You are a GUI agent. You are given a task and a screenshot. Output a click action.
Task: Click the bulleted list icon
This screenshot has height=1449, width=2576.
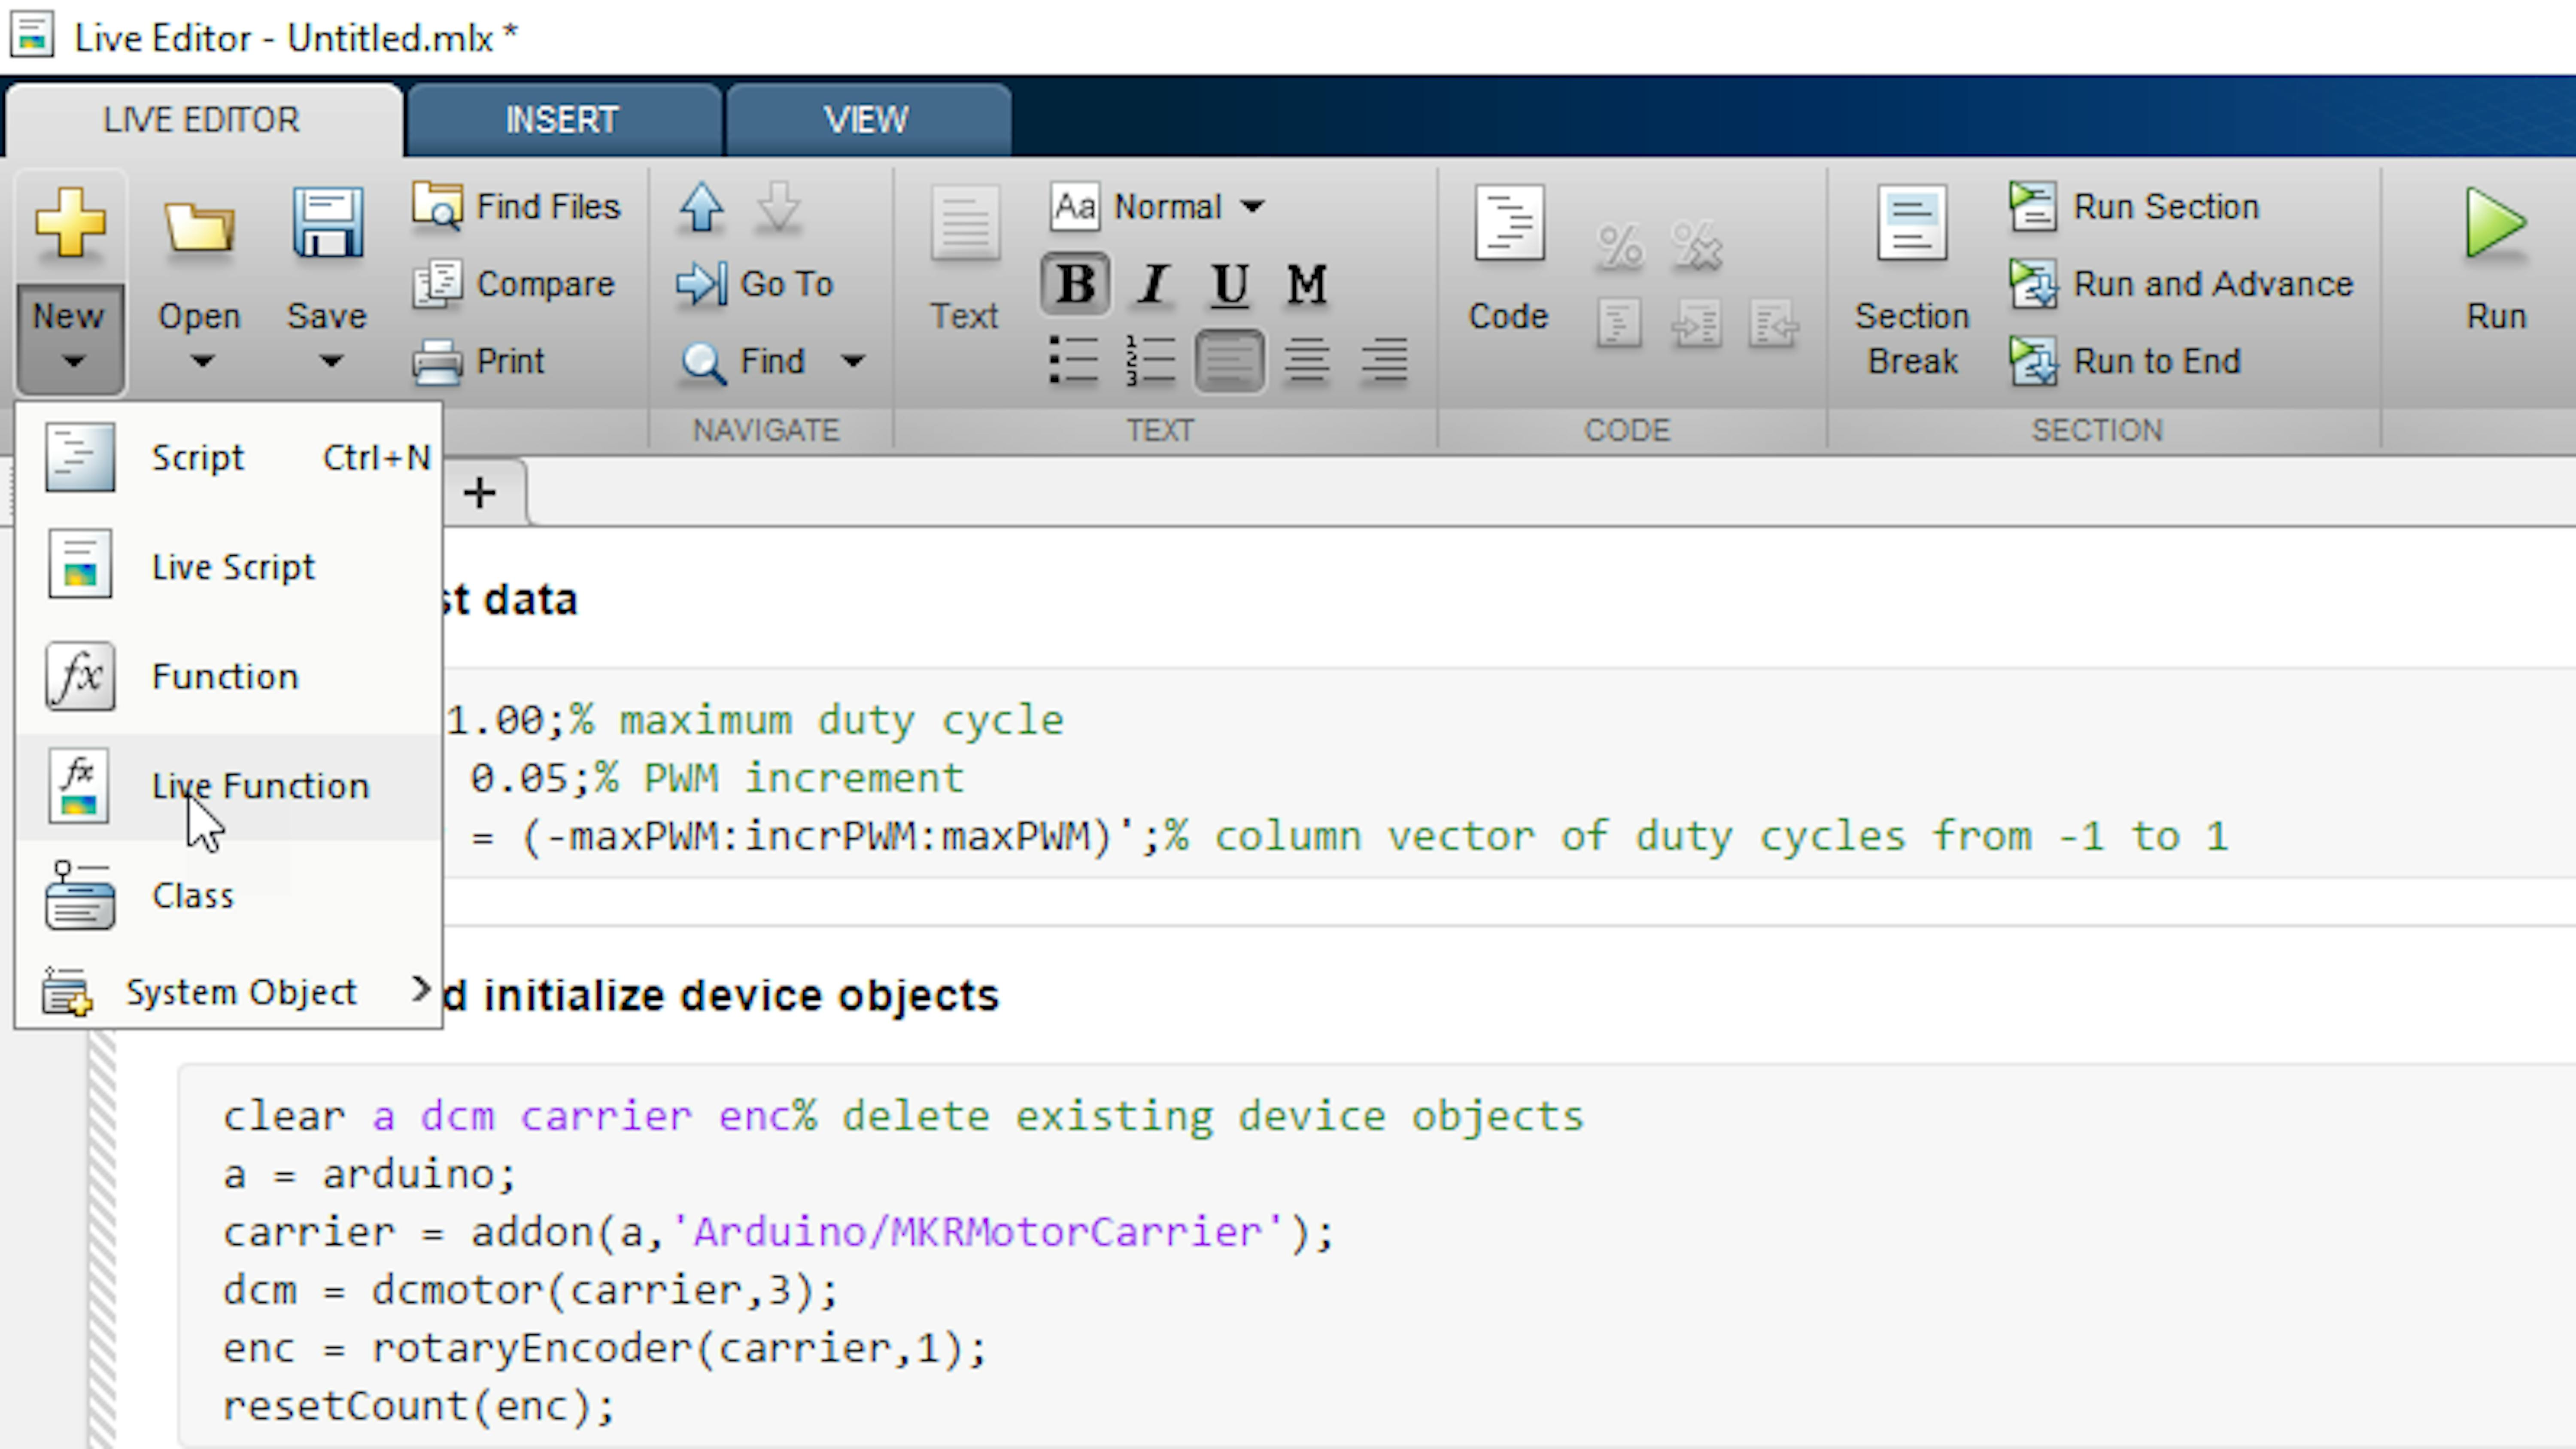click(1074, 360)
